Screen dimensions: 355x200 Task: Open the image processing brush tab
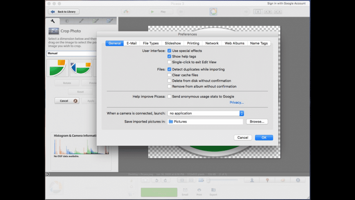coord(81,21)
